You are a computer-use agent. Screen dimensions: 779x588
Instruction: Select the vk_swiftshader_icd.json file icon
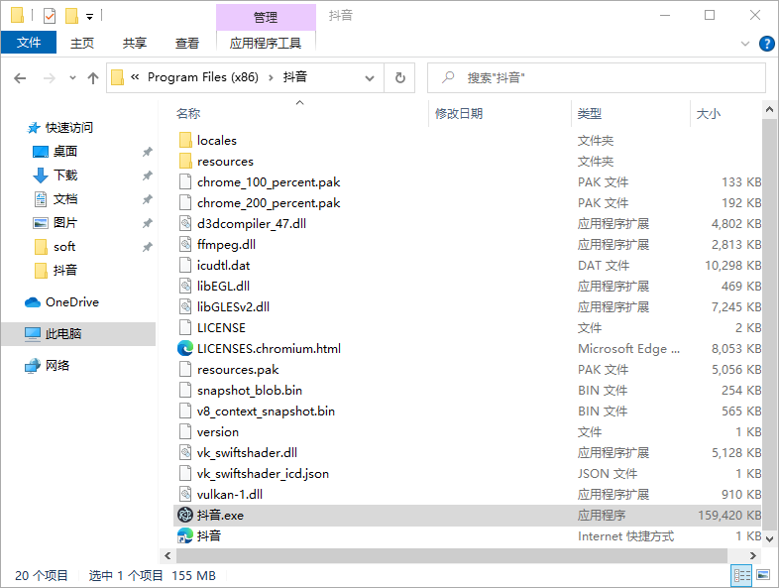tap(185, 474)
